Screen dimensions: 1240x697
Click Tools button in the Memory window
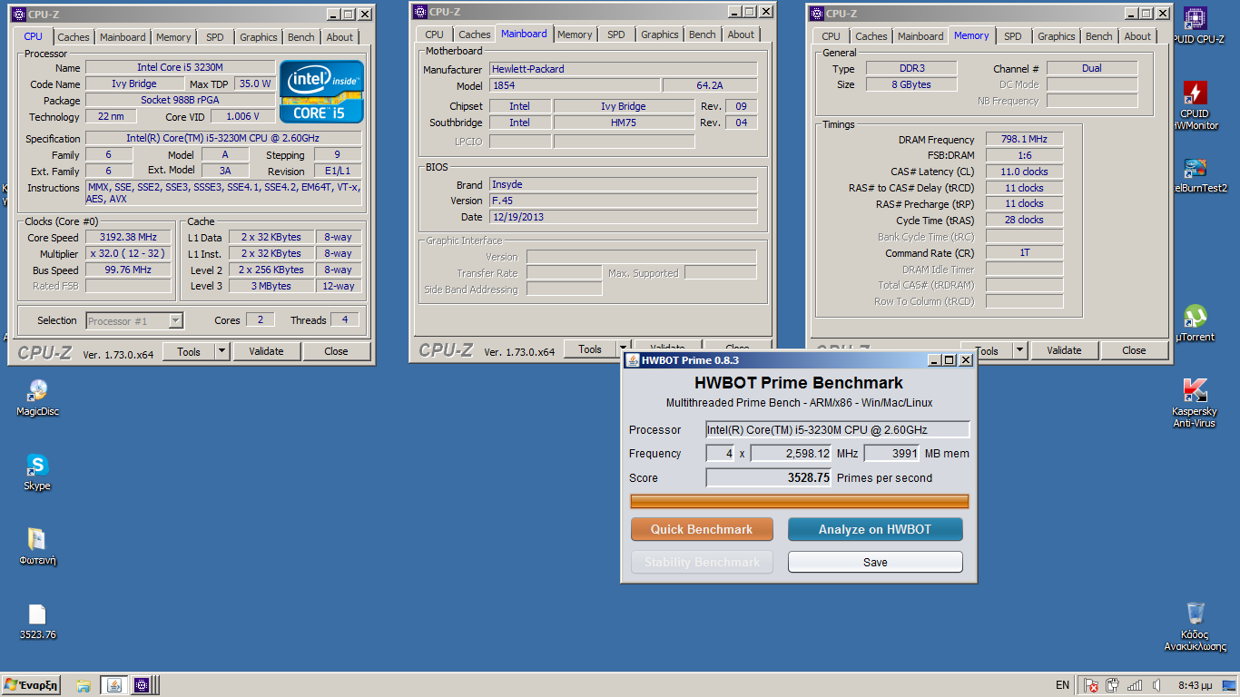pyautogui.click(x=987, y=350)
